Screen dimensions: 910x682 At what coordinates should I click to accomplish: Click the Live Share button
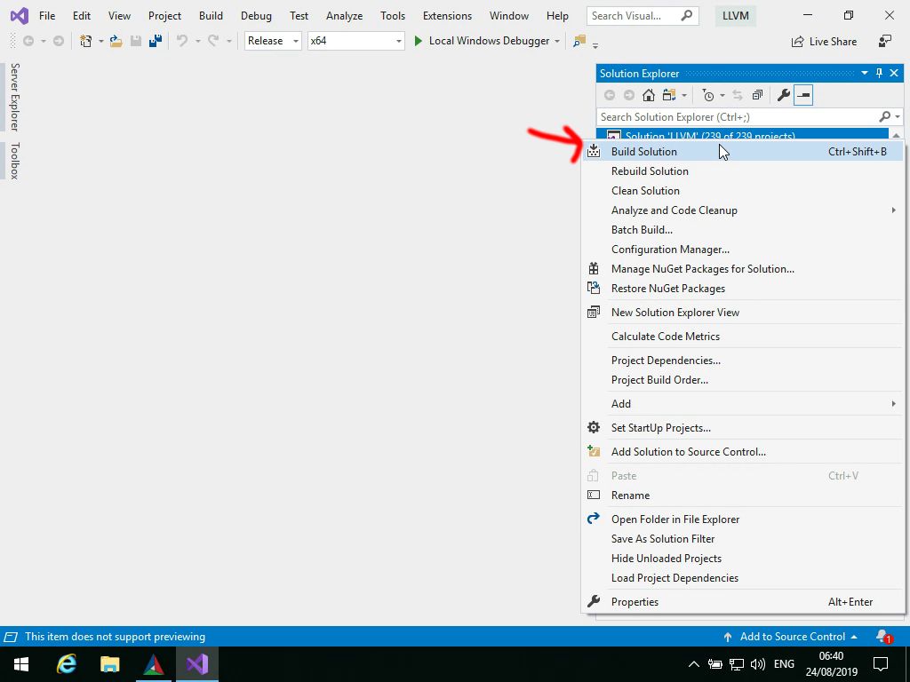[824, 41]
